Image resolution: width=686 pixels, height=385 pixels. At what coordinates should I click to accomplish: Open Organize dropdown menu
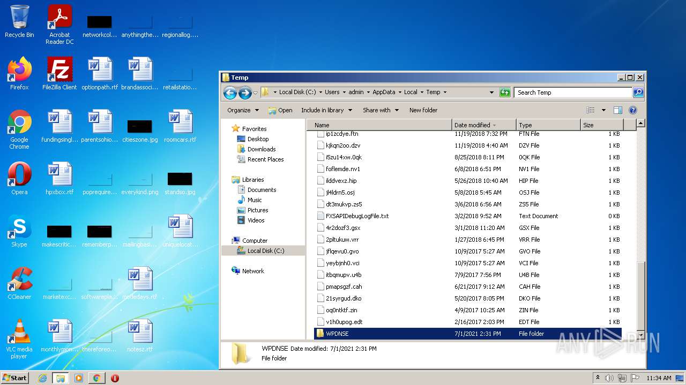pyautogui.click(x=243, y=110)
